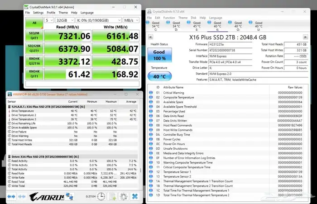Open CrystalDiskMark Settings menu
The width and height of the screenshot is (317, 204).
(x=38, y=13)
